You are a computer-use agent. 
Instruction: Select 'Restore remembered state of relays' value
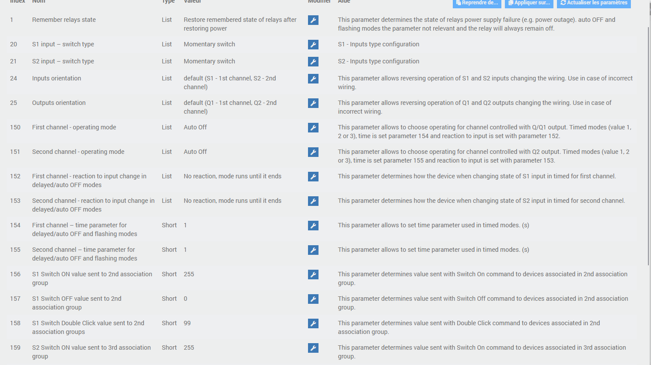tap(240, 24)
